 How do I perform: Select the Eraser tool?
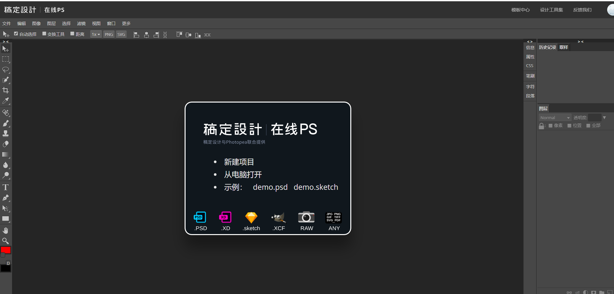[6, 144]
